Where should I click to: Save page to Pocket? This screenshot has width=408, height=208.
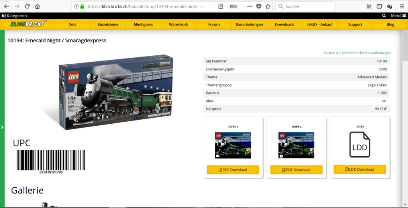point(259,6)
